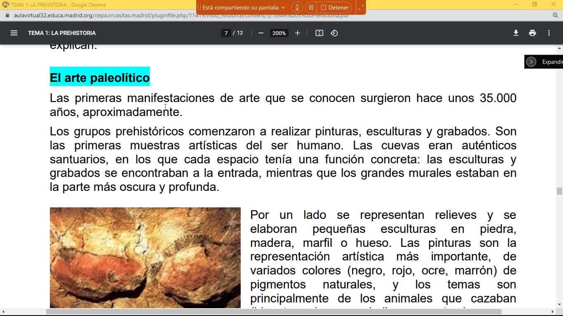The width and height of the screenshot is (563, 316).
Task: Download the PDF file
Action: [x=516, y=33]
